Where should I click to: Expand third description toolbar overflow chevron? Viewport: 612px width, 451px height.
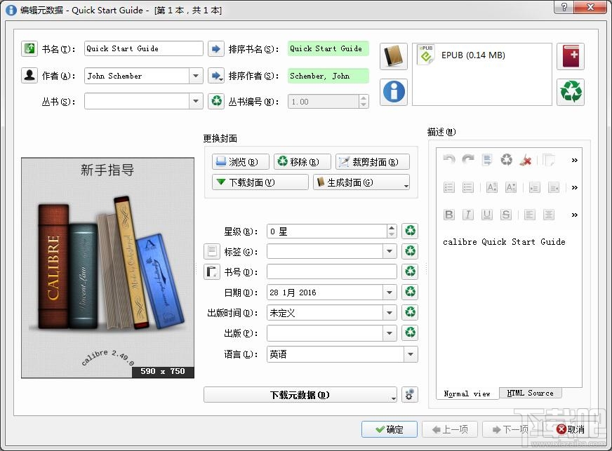click(x=574, y=215)
